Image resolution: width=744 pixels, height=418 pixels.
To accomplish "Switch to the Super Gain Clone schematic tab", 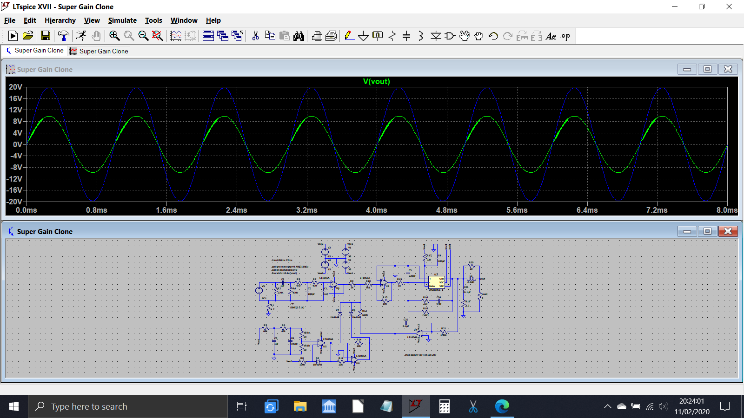I will 34,51.
